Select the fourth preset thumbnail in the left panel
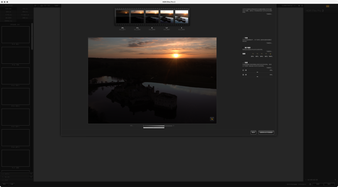Image resolution: width=338 pixels, height=187 pixels. 15,97
